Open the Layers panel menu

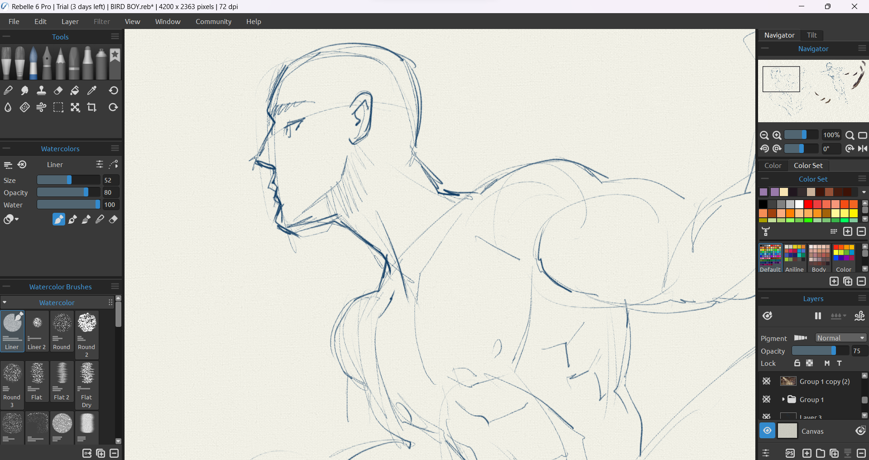(862, 298)
